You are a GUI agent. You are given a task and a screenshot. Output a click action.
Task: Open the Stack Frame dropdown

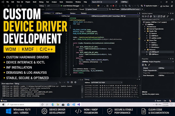click(x=131, y=9)
